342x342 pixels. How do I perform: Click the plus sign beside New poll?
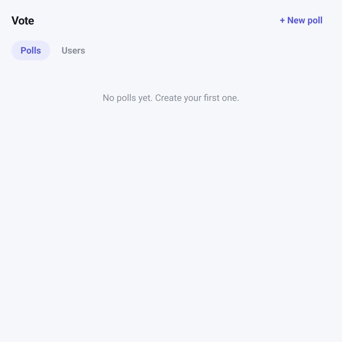(x=282, y=21)
